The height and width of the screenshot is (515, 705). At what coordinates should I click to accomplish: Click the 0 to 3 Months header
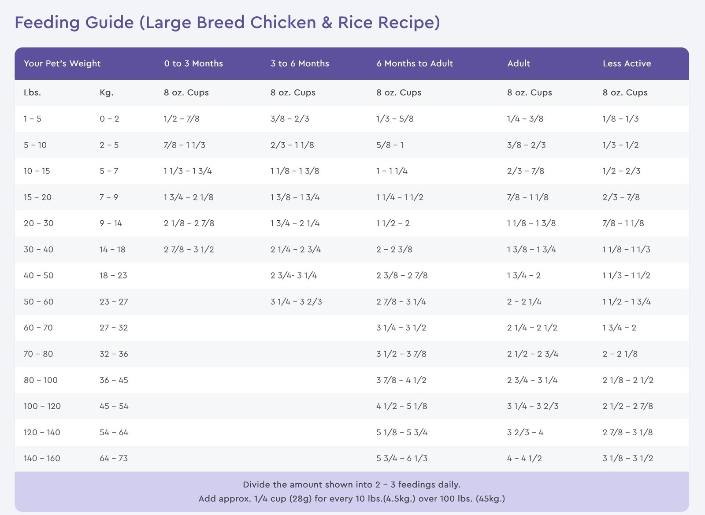193,63
